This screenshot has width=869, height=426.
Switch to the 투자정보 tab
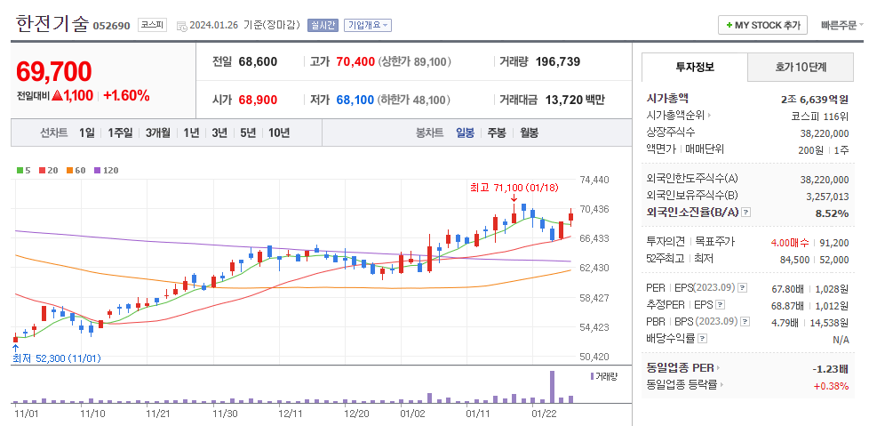[x=695, y=67]
